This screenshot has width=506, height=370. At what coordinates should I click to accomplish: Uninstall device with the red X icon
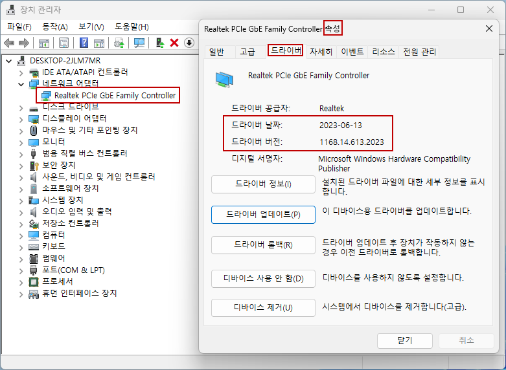pos(174,43)
